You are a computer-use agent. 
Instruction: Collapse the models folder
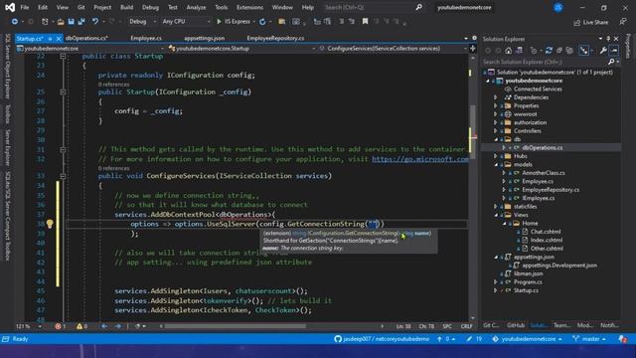coord(496,164)
